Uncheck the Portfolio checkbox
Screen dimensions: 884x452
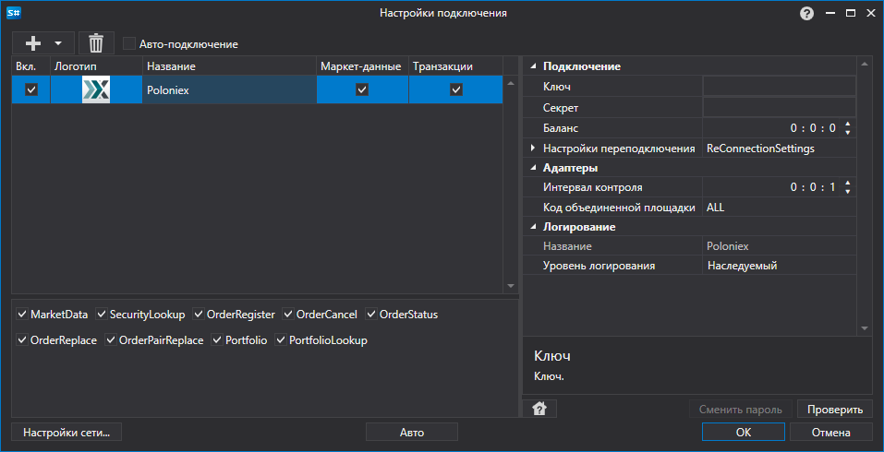pos(217,340)
